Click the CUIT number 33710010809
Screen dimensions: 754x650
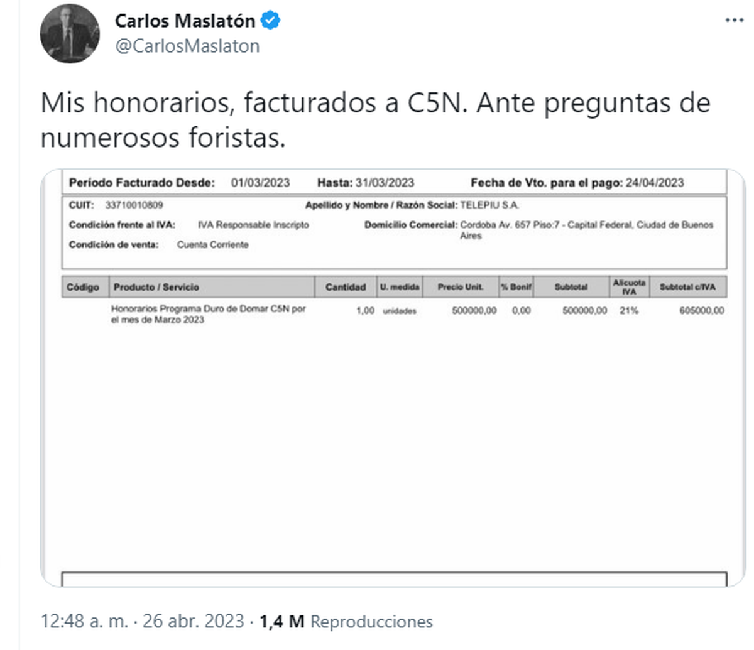click(x=134, y=205)
